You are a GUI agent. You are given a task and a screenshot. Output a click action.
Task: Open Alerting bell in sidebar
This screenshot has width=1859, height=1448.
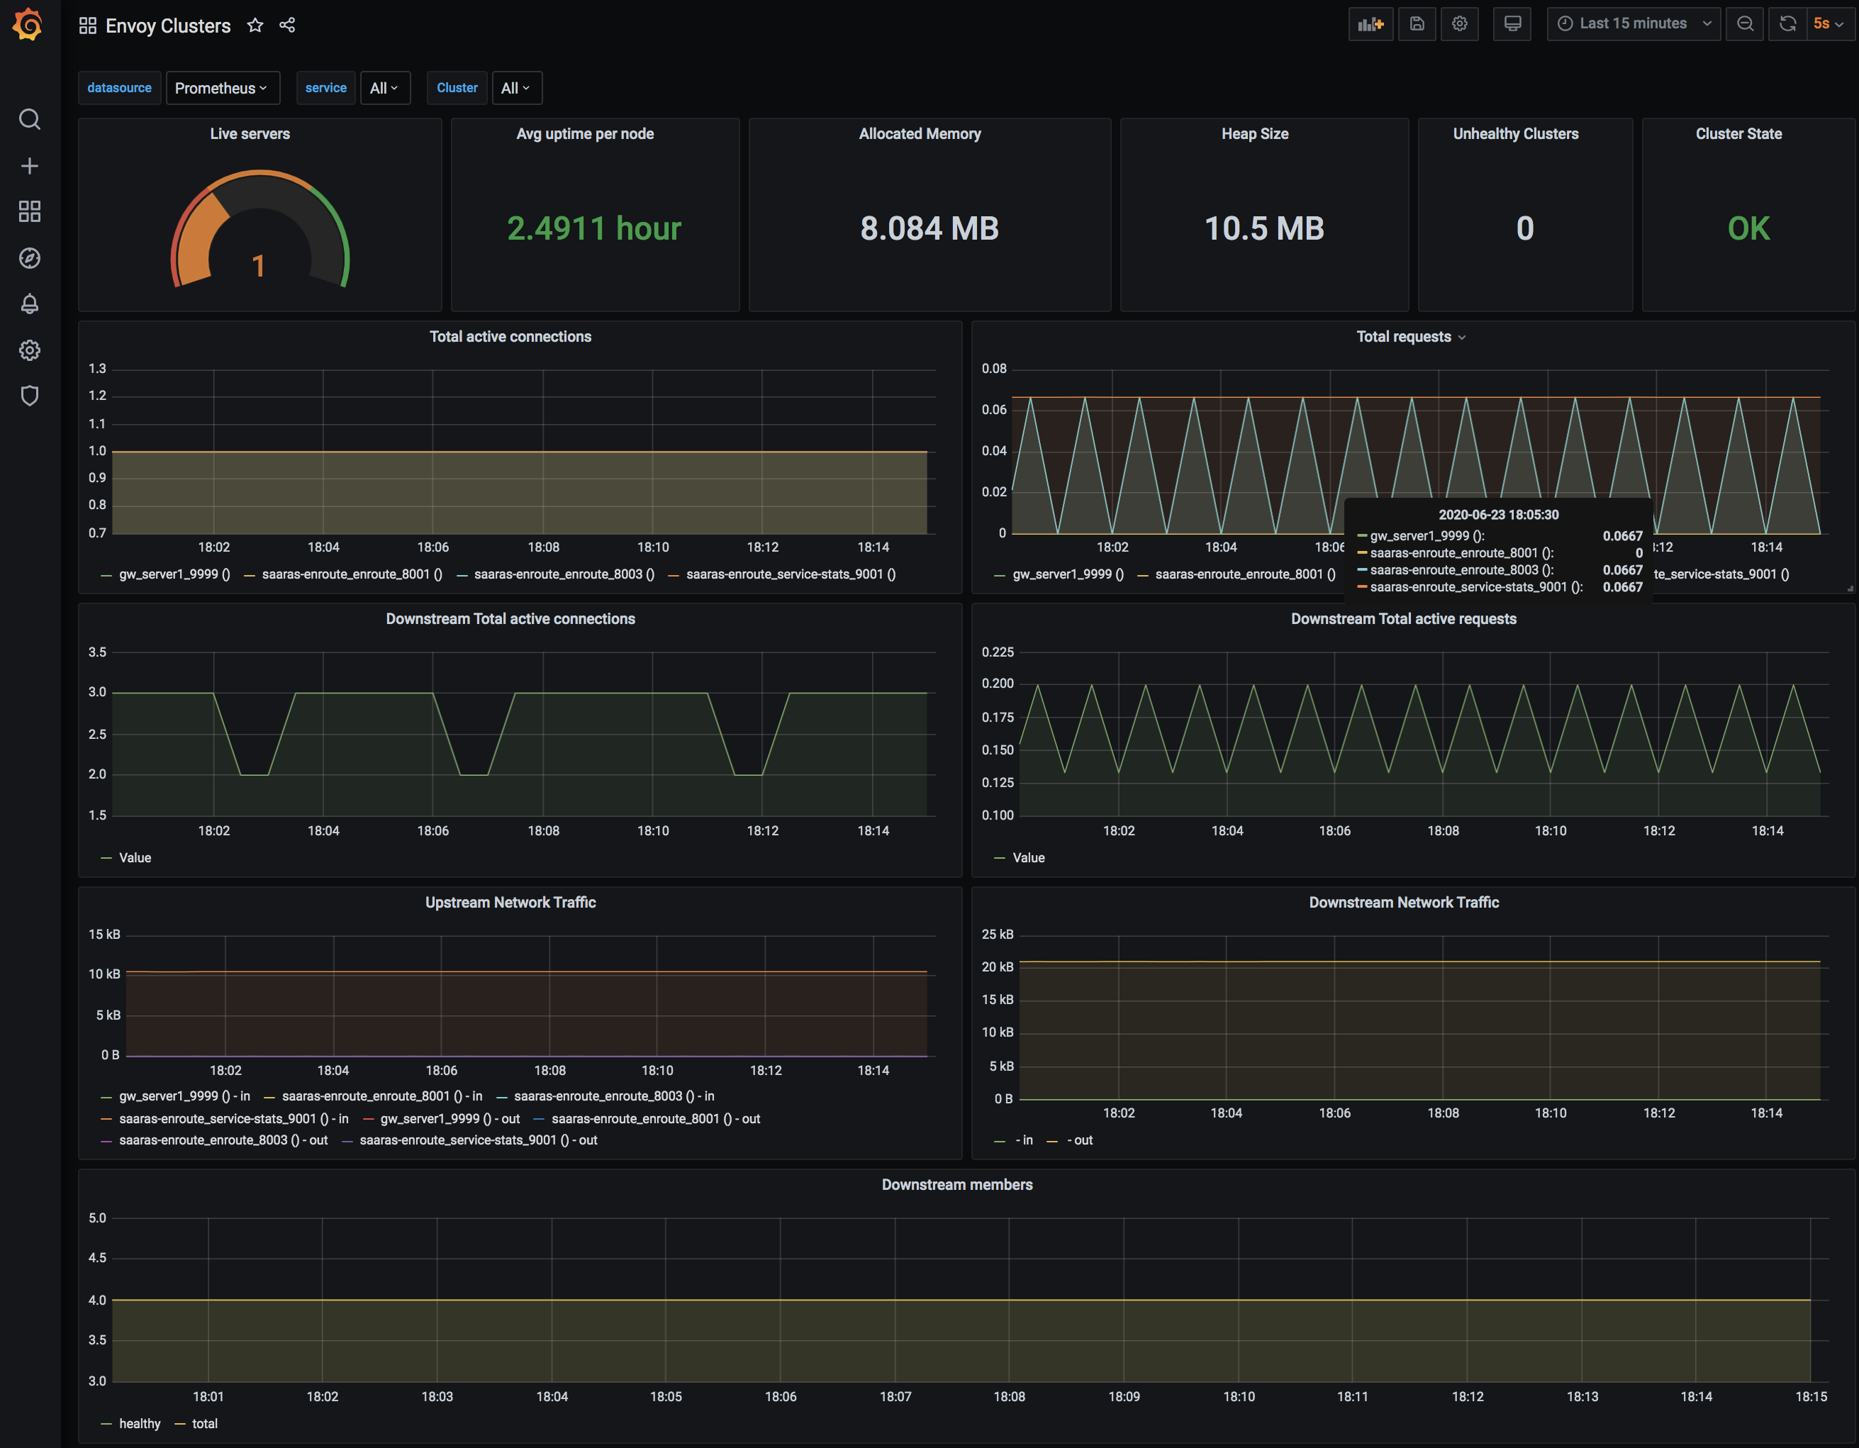pyautogui.click(x=30, y=304)
